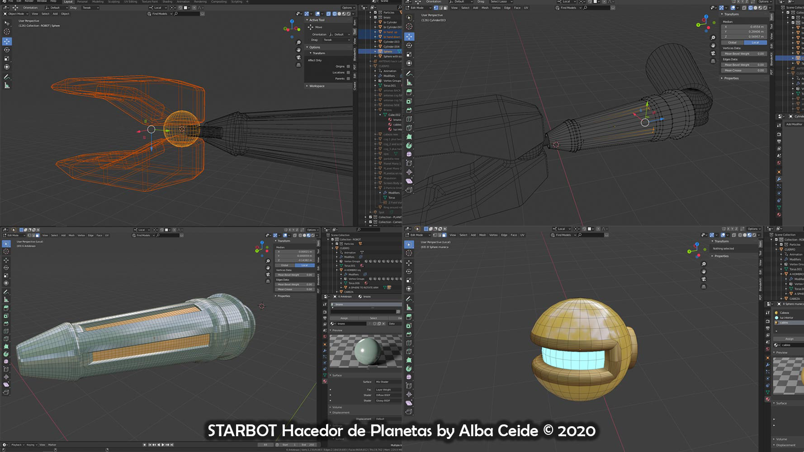Select the Rotate tool in Object Mode viewport

point(7,50)
